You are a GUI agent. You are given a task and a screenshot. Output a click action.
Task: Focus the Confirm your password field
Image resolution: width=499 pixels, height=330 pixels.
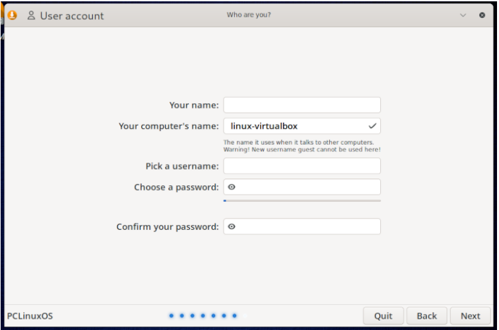pos(302,226)
